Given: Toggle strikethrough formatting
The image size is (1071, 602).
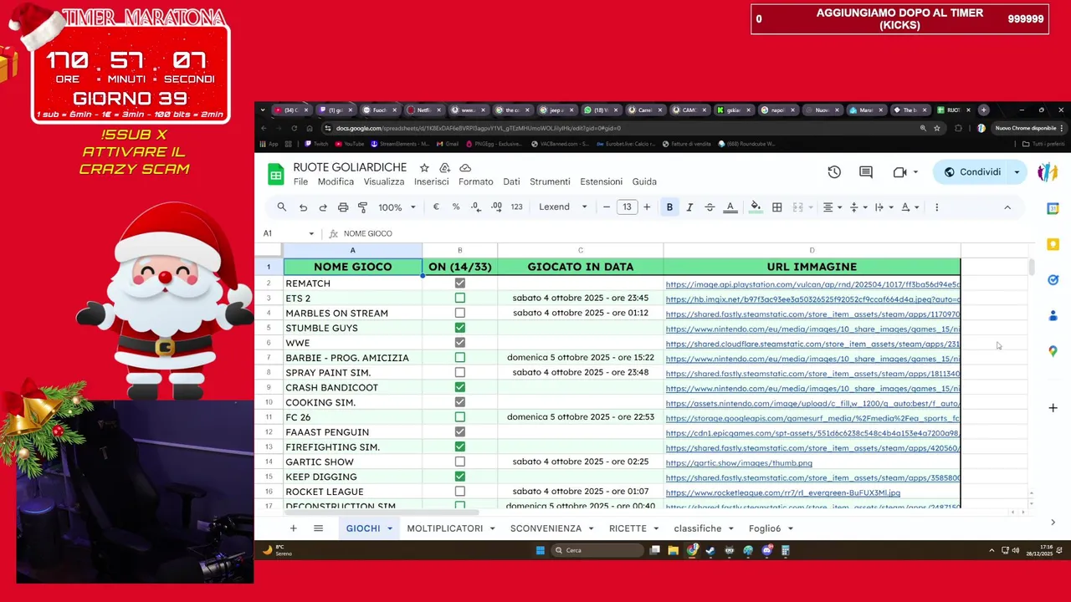Looking at the screenshot, I should (710, 207).
